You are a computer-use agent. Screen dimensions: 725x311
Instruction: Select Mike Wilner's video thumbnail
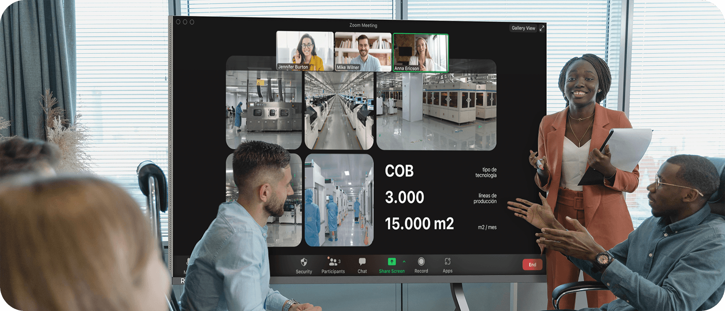point(363,52)
